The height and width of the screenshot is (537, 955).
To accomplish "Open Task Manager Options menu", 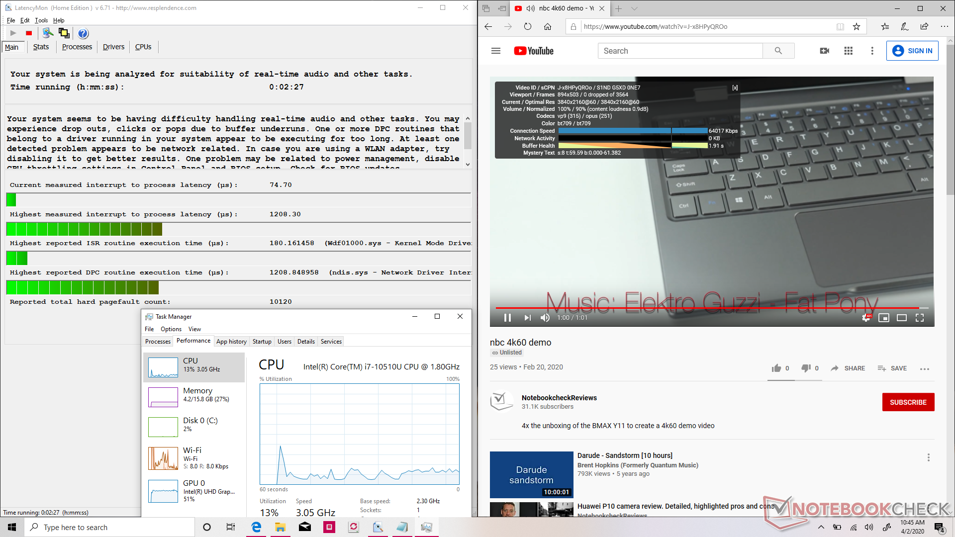I will point(171,329).
